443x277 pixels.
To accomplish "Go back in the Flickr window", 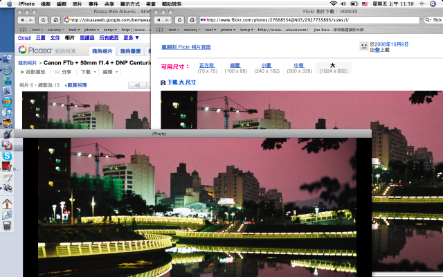I will (159, 20).
